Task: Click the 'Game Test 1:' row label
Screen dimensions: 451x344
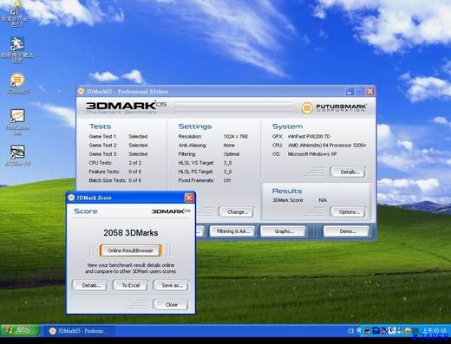Action: point(103,136)
